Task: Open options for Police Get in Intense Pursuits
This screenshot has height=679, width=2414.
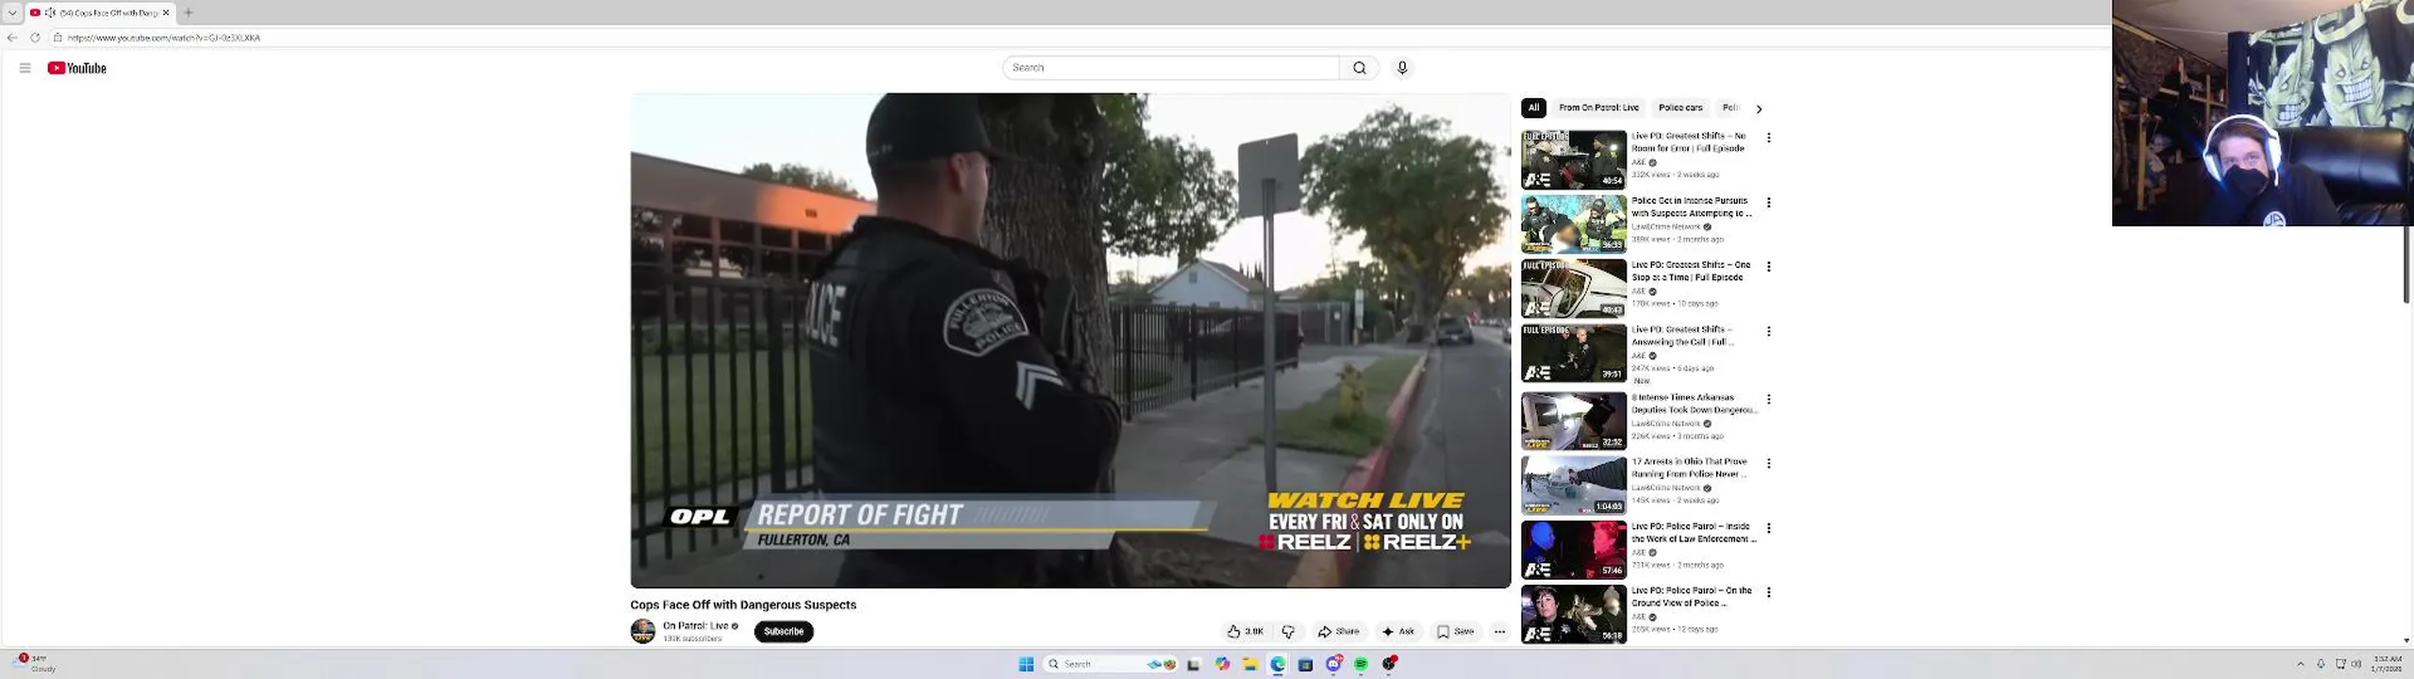Action: click(1768, 203)
